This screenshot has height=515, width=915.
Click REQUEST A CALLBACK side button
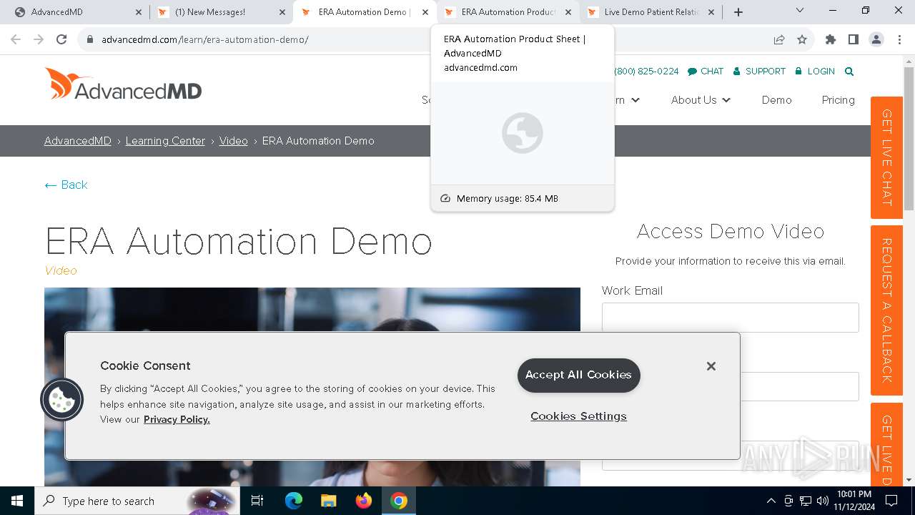click(886, 310)
